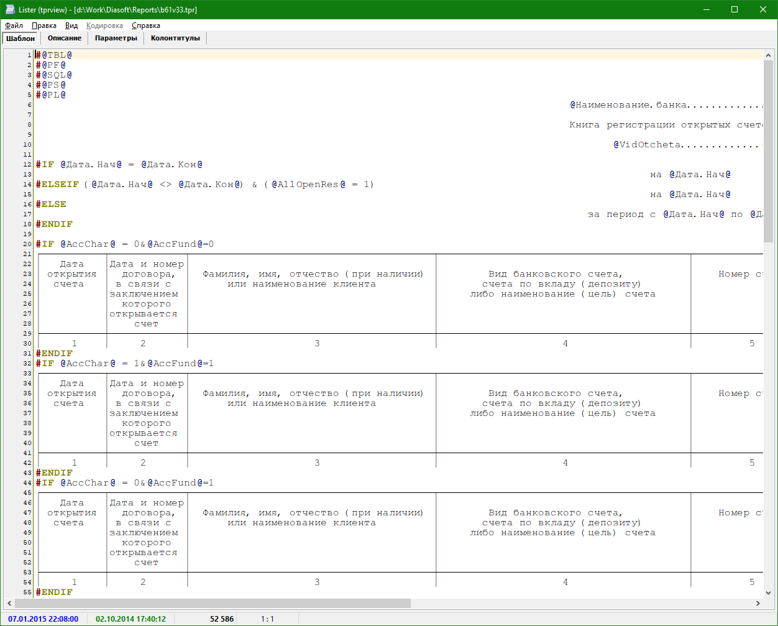Click the horizontal scrollbar right arrow
Screen dimensions: 778x626
[758, 603]
